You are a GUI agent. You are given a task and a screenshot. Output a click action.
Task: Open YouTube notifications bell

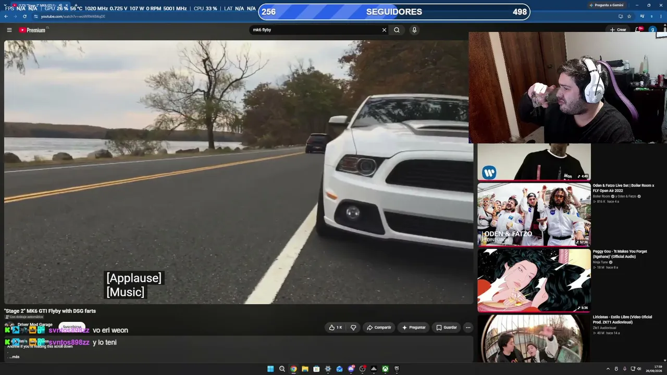pyautogui.click(x=638, y=30)
